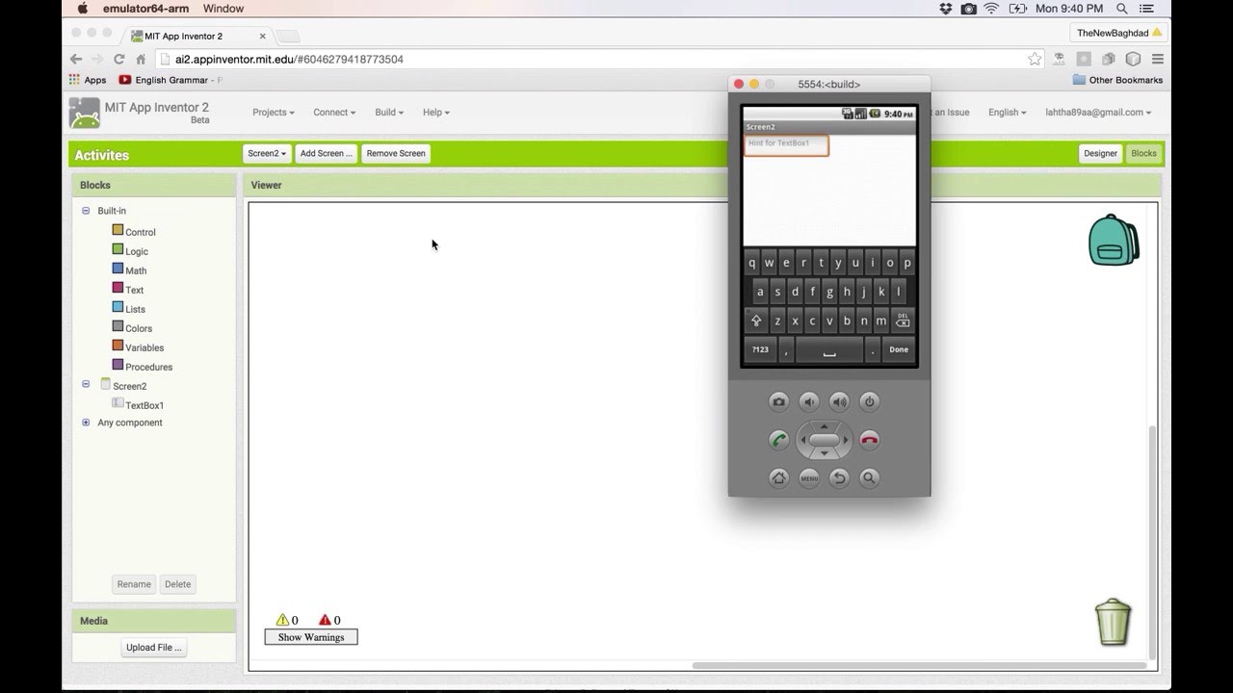Image resolution: width=1233 pixels, height=693 pixels.
Task: Open the Projects dropdown menu
Action: 274,113
